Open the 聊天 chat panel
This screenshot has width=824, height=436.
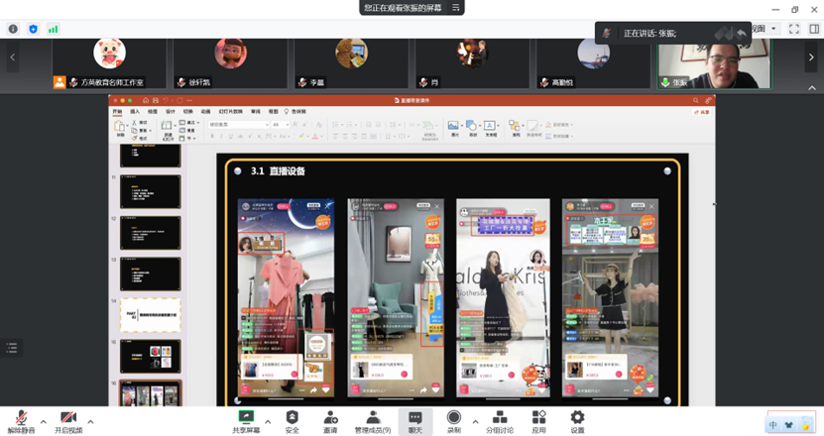pyautogui.click(x=414, y=418)
